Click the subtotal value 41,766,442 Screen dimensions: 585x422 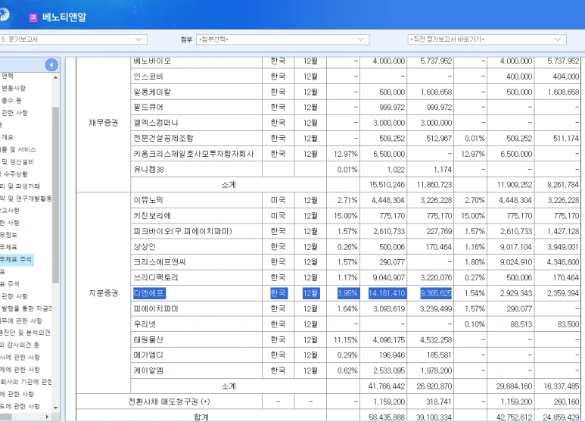point(387,386)
